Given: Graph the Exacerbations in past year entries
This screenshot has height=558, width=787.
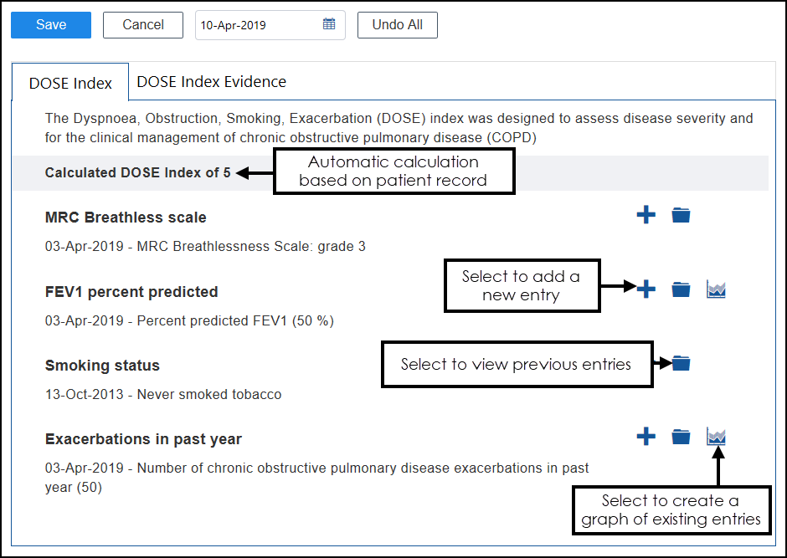Looking at the screenshot, I should [x=716, y=437].
